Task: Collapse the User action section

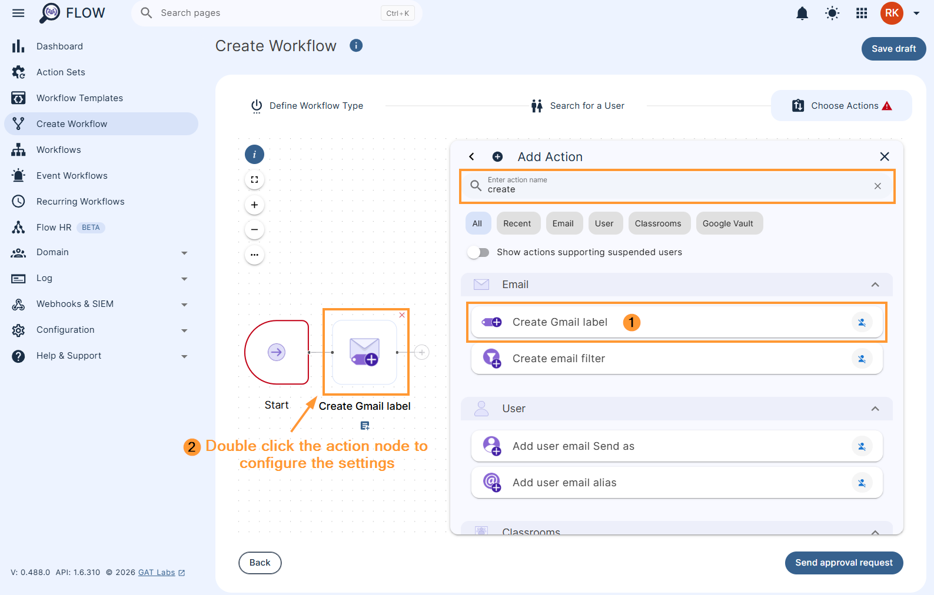Action: (x=875, y=409)
